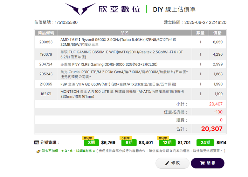Click the credit card icon beside 分期資訊

37,143
